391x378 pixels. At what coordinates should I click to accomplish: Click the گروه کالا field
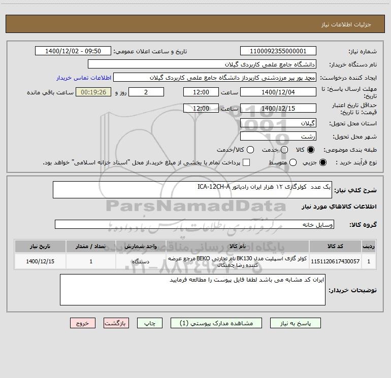coord(194,224)
